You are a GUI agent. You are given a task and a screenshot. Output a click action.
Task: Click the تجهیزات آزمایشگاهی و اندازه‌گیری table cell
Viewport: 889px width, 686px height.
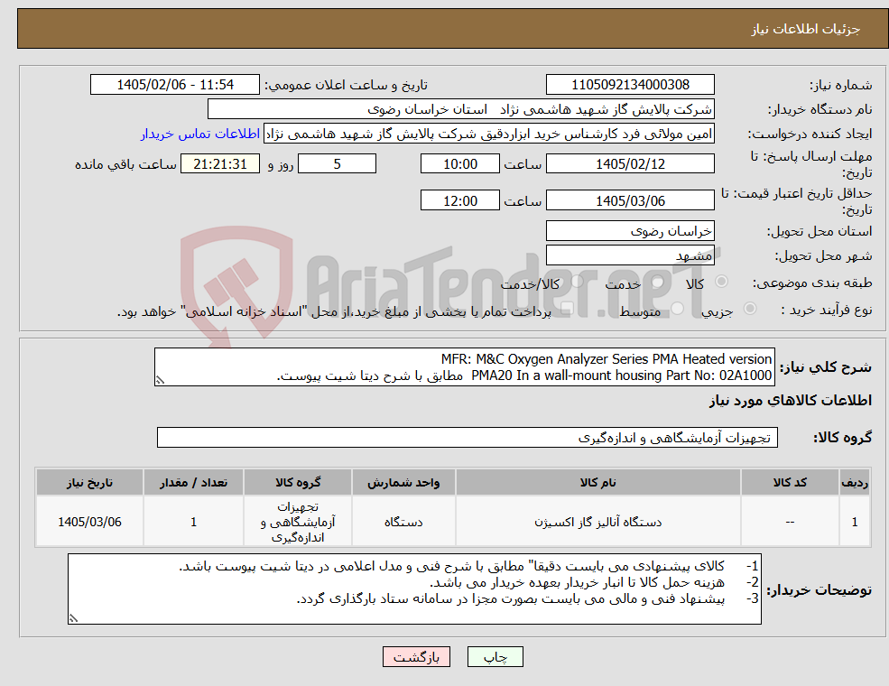tap(298, 522)
